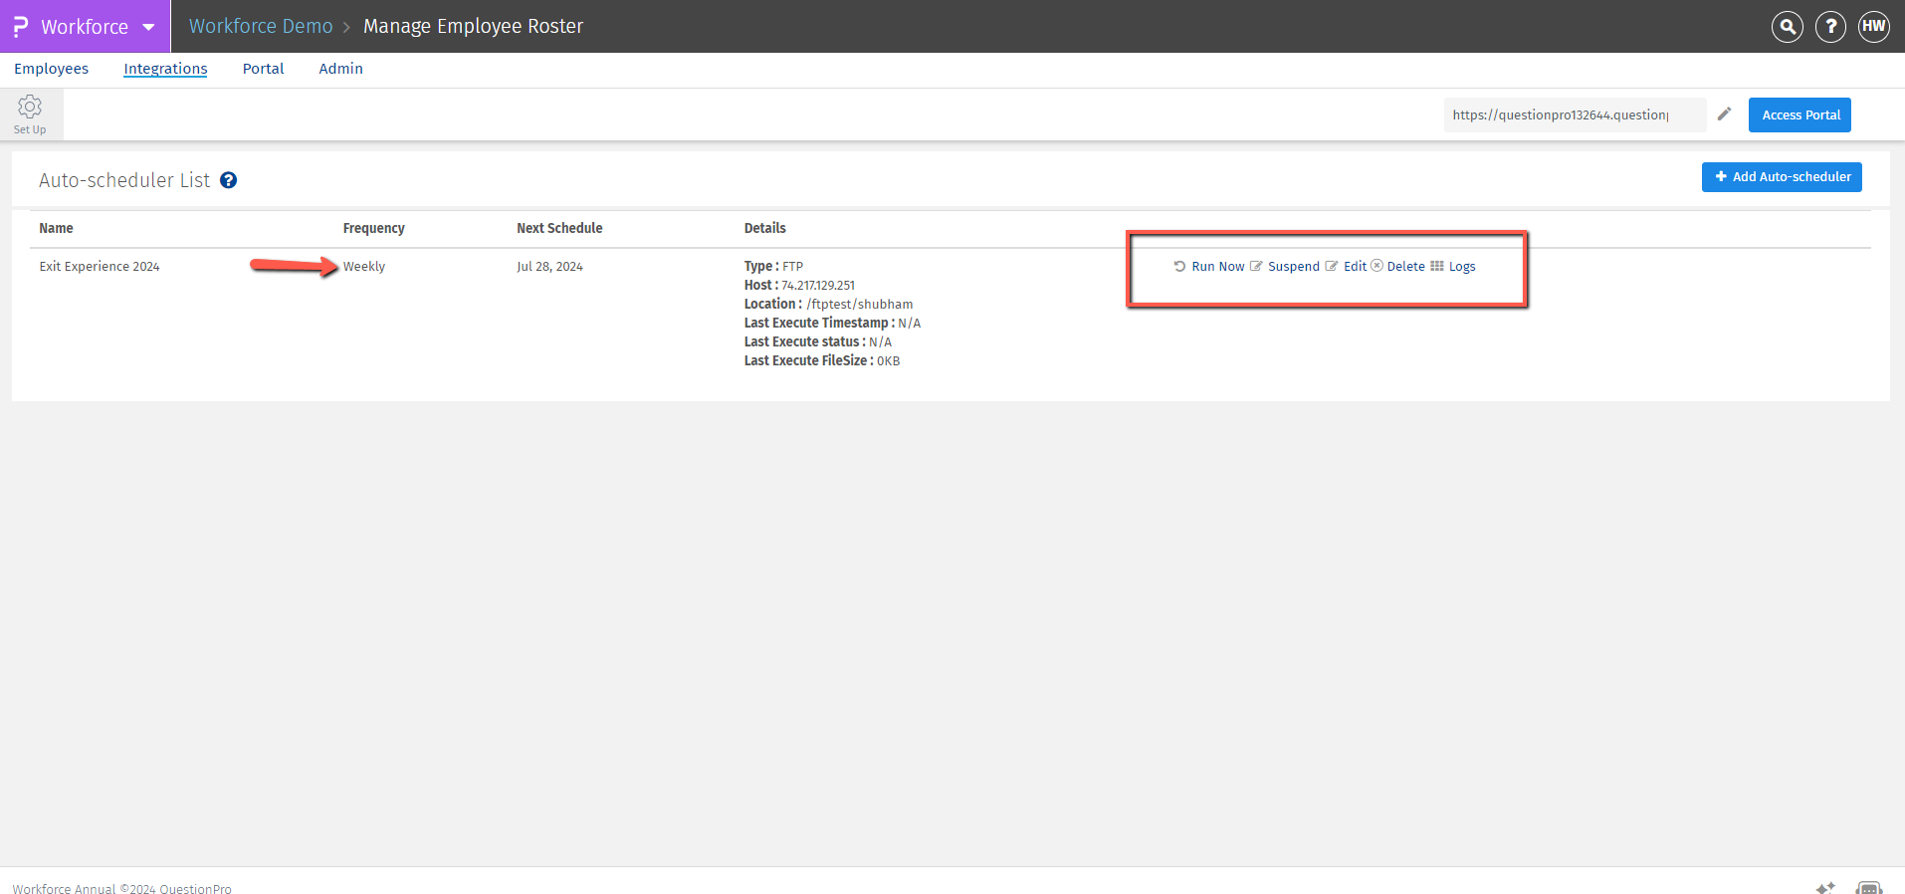Image resolution: width=1905 pixels, height=894 pixels.
Task: Click the Workforce Demo breadcrumb link
Action: click(x=261, y=27)
